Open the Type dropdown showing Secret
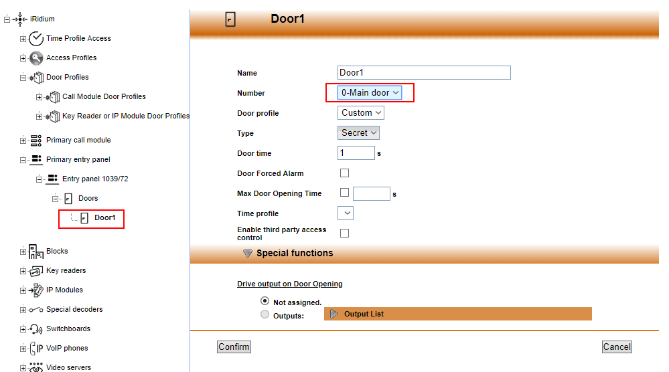The height and width of the screenshot is (372, 669). coord(358,133)
